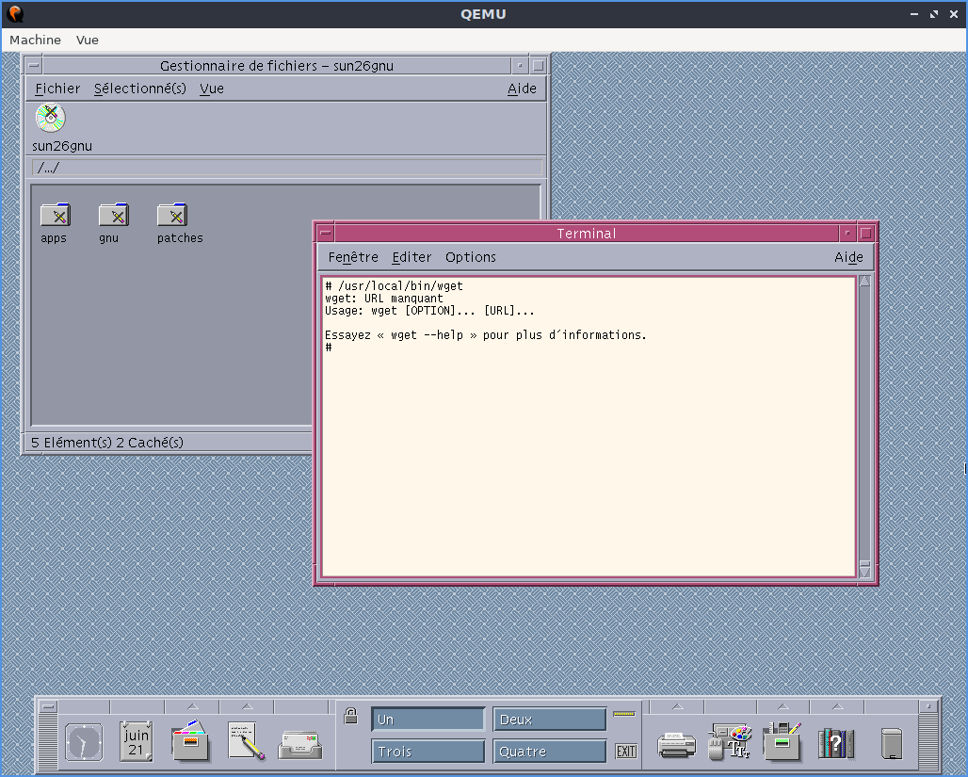This screenshot has height=777, width=968.
Task: Select the sun26gnu CD-ROM icon
Action: pyautogui.click(x=51, y=118)
